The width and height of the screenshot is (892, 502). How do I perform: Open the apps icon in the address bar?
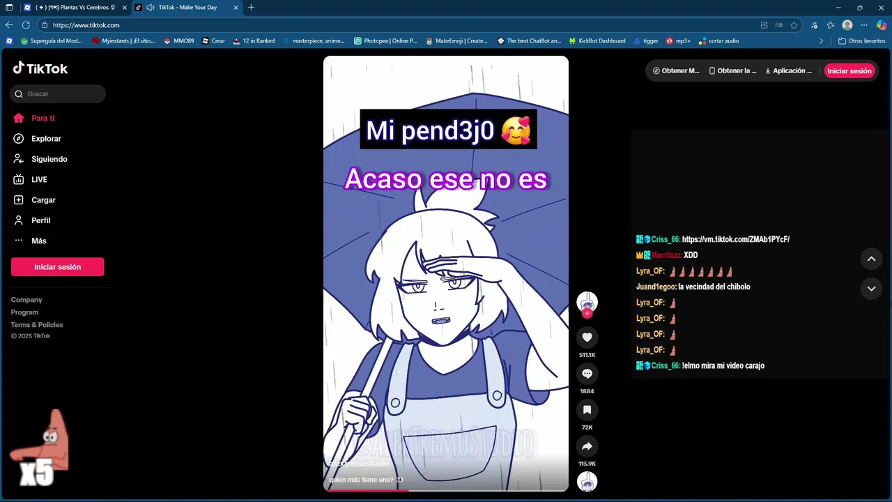(x=764, y=25)
